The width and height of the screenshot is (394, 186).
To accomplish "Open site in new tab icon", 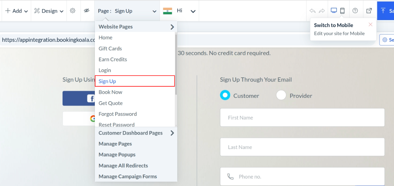I will coord(369,11).
